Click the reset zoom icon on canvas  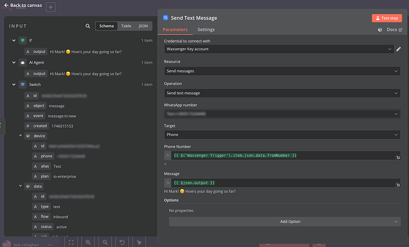[122, 242]
